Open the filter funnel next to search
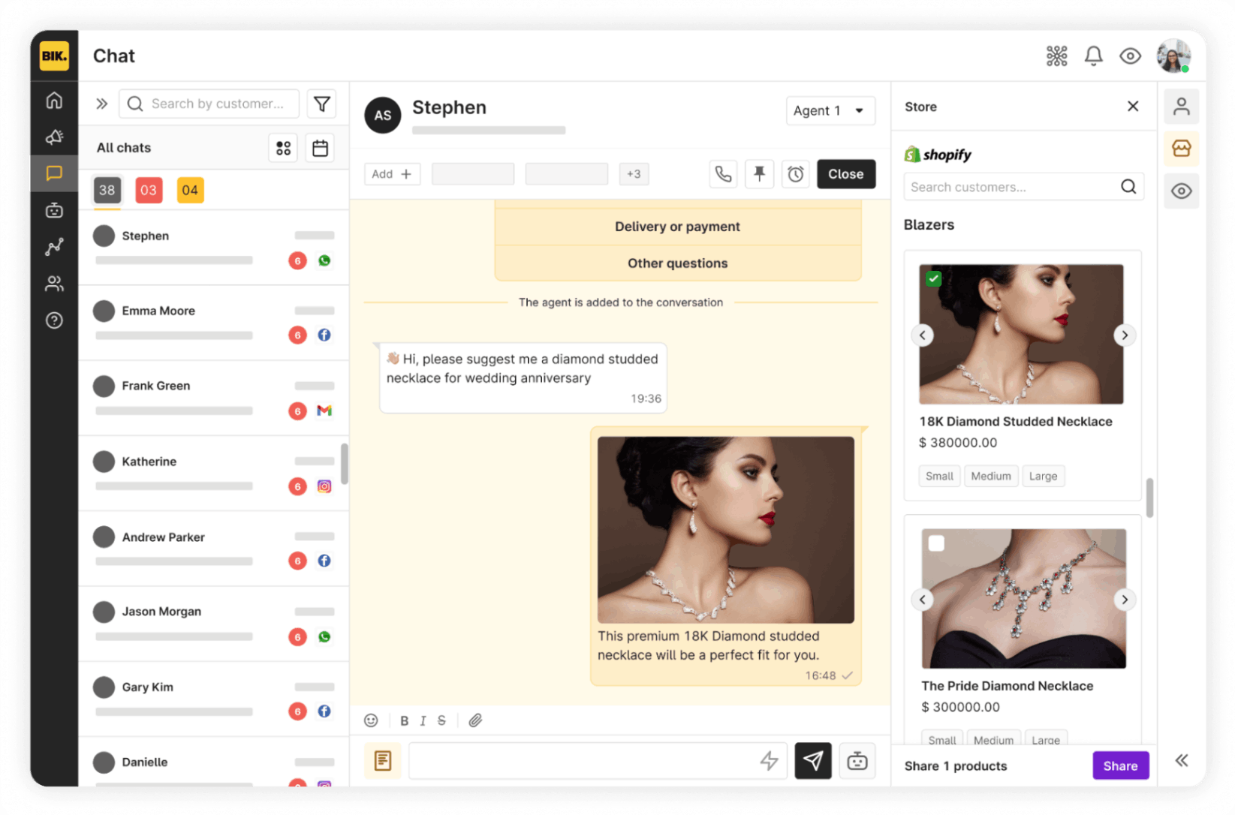Screen dimensions: 1235x815 [x=322, y=104]
